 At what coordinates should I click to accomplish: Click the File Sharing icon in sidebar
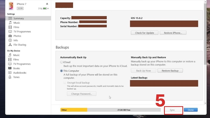10,45
